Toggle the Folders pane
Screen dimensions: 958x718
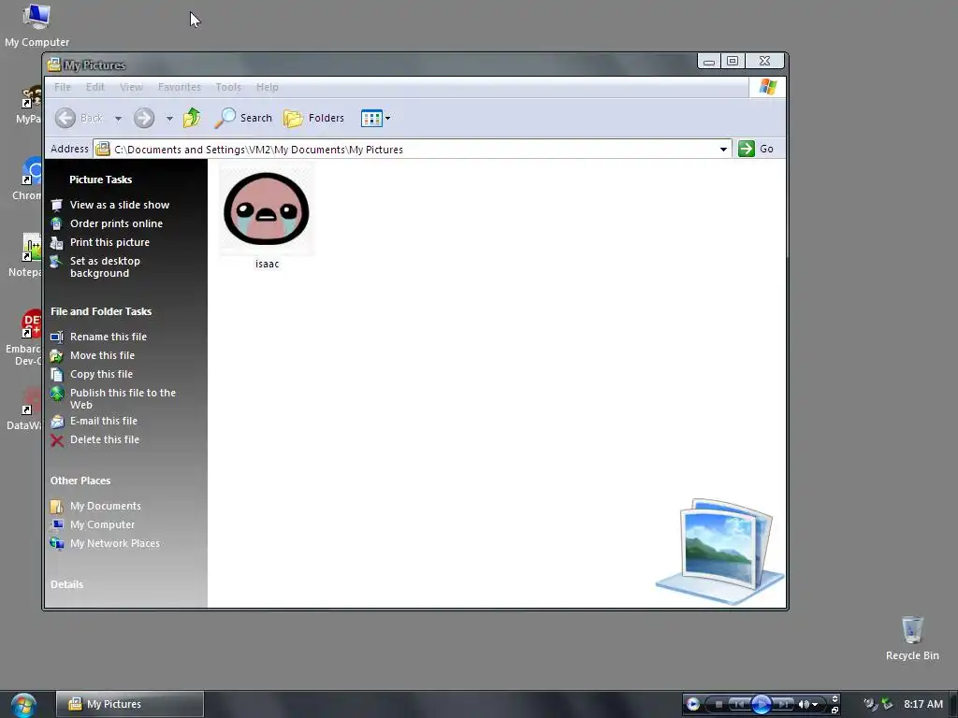click(x=314, y=118)
